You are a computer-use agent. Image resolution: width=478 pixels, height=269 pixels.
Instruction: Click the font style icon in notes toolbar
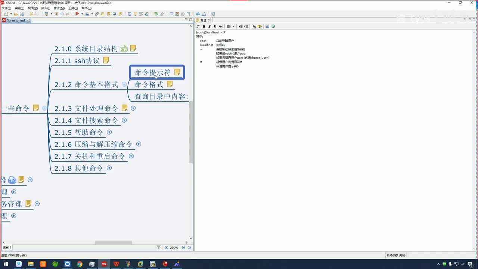[198, 27]
